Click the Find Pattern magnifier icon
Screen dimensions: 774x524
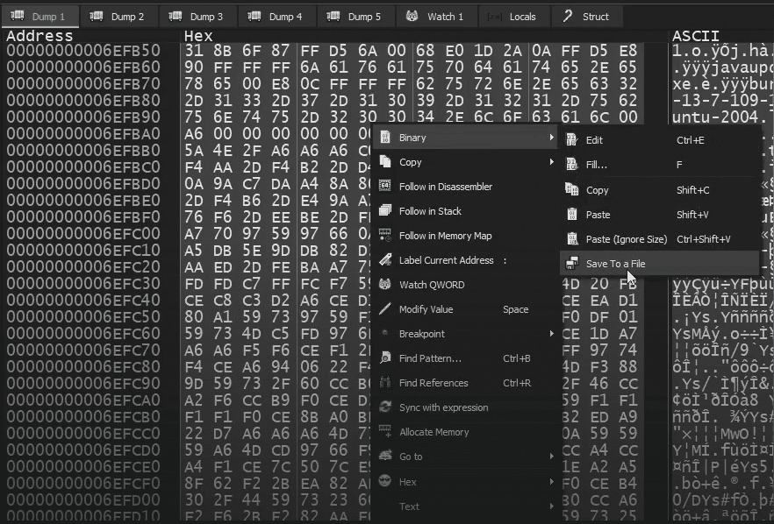385,358
